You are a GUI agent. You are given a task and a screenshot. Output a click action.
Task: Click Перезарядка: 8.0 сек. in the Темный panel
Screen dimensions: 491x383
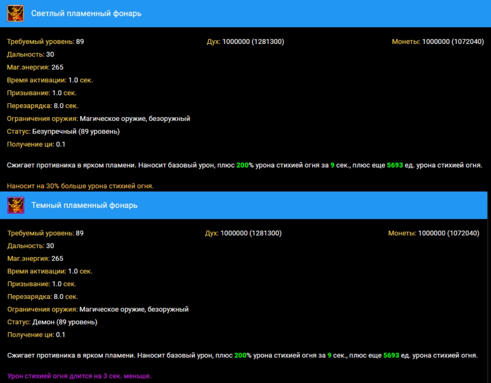(43, 297)
